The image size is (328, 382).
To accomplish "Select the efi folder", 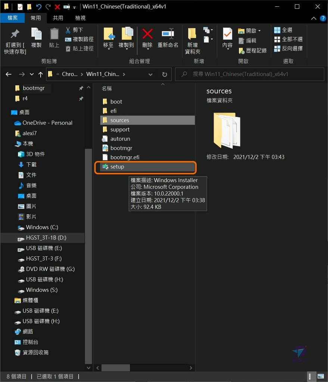I will pos(147,111).
